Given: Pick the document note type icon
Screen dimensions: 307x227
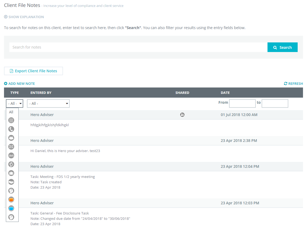Looking at the screenshot, I should (11, 120).
